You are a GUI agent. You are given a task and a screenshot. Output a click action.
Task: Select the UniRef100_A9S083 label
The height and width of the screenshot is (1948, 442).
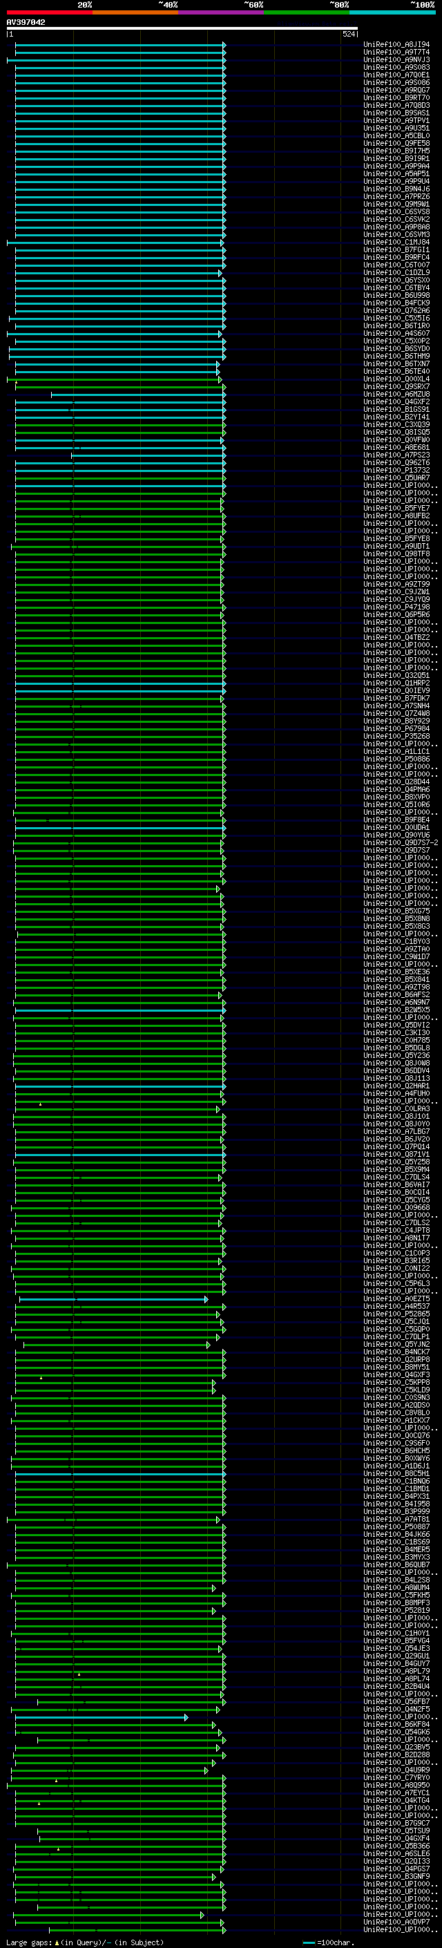[x=396, y=68]
